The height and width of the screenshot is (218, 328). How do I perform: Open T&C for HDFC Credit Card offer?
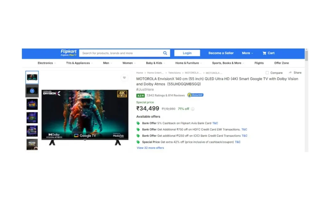pos(244,129)
